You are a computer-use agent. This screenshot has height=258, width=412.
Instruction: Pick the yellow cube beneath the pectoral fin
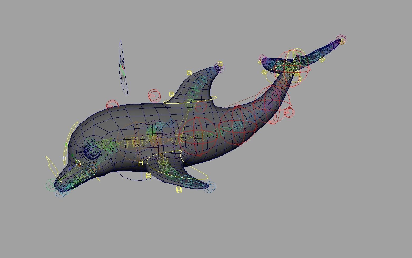pyautogui.click(x=179, y=190)
